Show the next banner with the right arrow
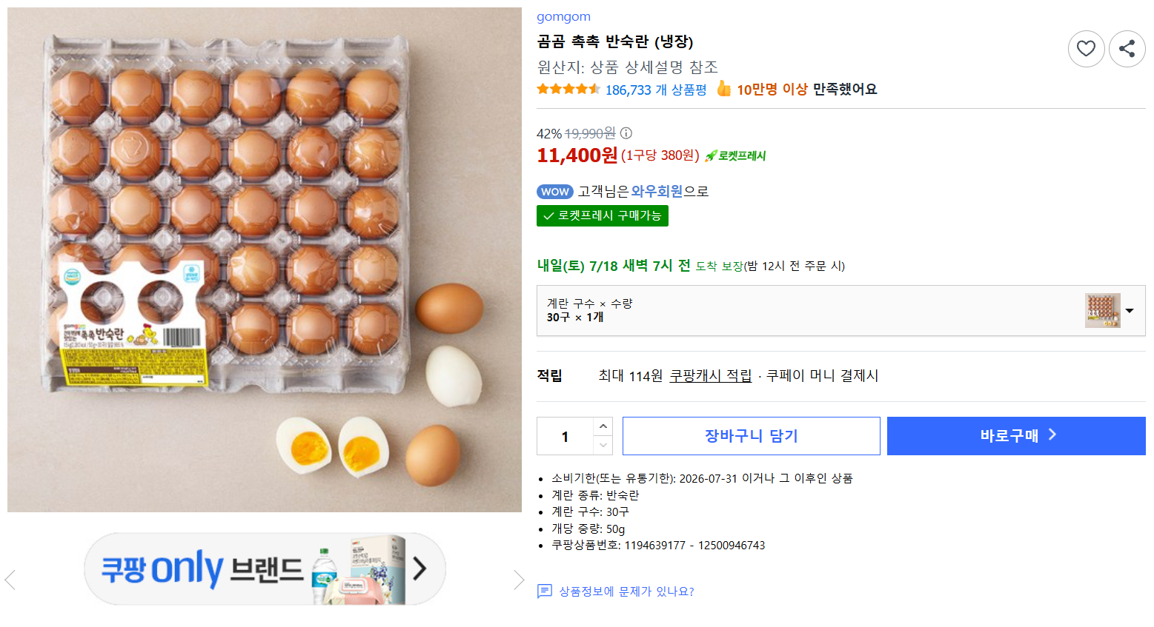 (x=519, y=580)
